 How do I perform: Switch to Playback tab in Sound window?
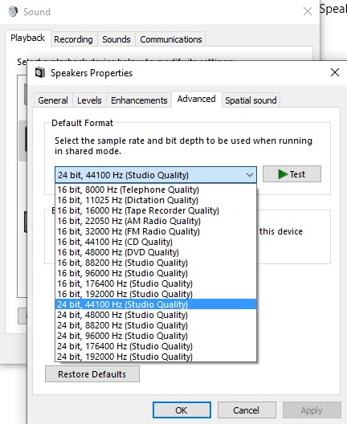point(27,38)
